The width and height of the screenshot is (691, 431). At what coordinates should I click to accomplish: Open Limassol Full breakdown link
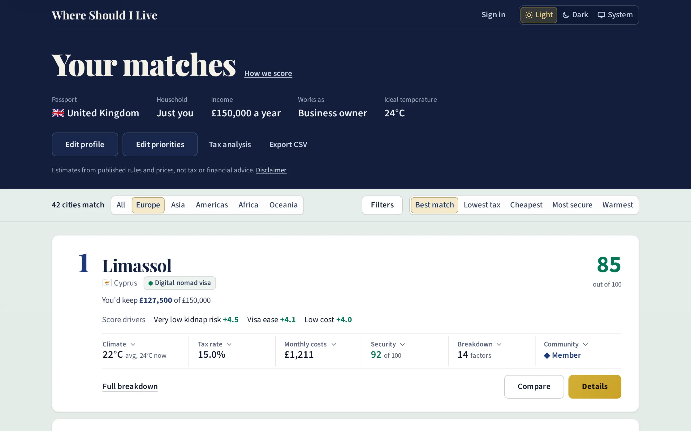point(130,386)
